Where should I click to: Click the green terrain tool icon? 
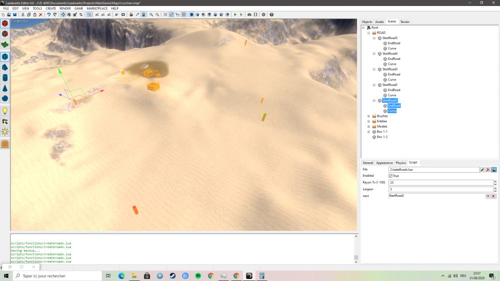click(x=5, y=44)
